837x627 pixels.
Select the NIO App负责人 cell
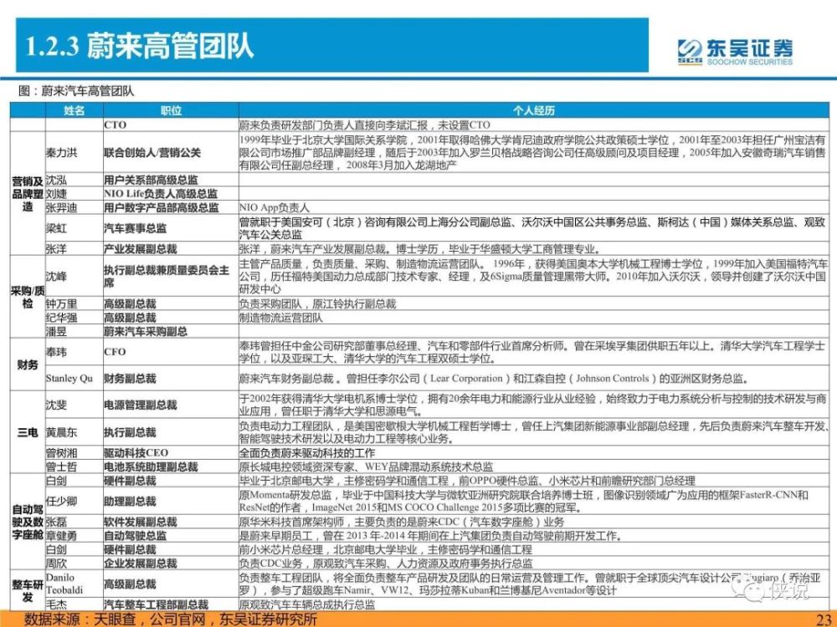pos(534,207)
